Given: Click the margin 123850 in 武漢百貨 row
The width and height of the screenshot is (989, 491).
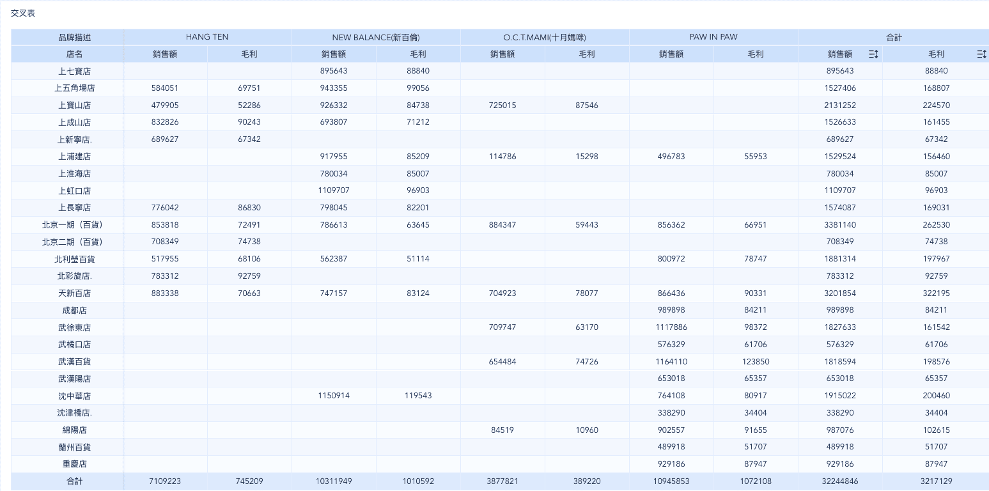Looking at the screenshot, I should point(756,362).
